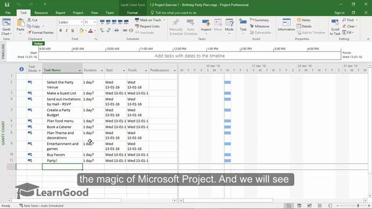372x209 pixels.
Task: Open the font color dropdown arrow
Action: pyautogui.click(x=95, y=31)
